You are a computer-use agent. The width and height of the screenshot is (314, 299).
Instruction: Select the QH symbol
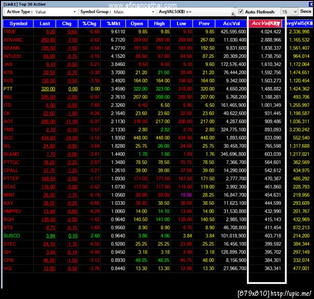pyautogui.click(x=7, y=252)
